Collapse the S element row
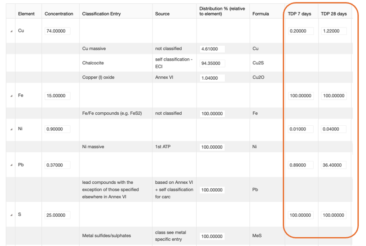 (x=12, y=215)
